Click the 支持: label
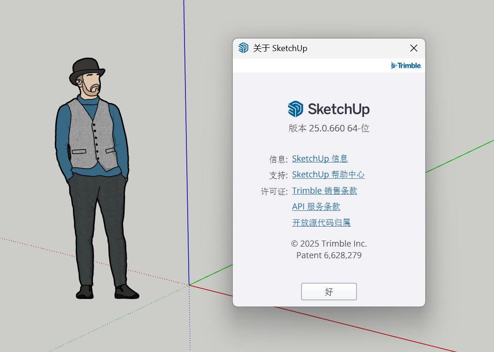Screen dimensions: 494x352 pyautogui.click(x=278, y=176)
